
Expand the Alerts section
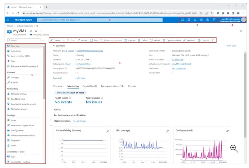click(57, 109)
